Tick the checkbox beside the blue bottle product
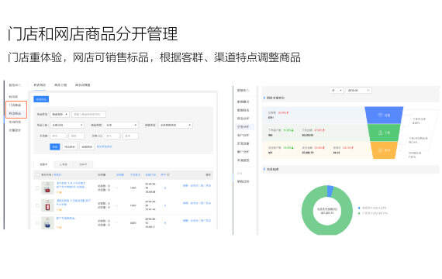The height and width of the screenshot is (279, 442). 37,223
